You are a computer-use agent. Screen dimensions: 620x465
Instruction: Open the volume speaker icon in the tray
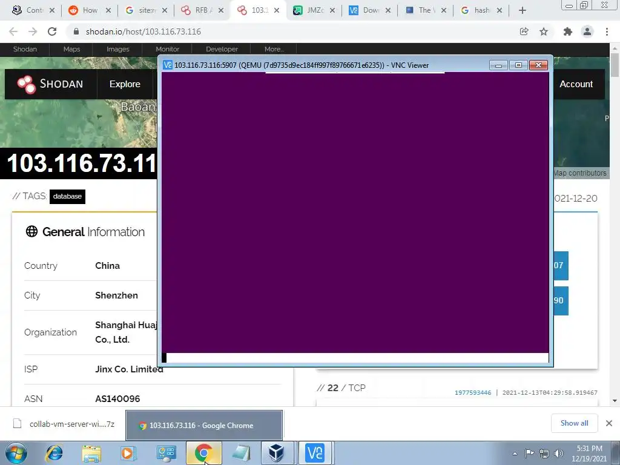point(559,453)
